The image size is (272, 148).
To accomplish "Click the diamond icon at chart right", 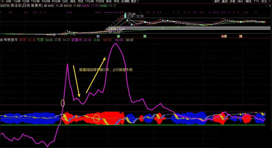I will tap(267, 6).
